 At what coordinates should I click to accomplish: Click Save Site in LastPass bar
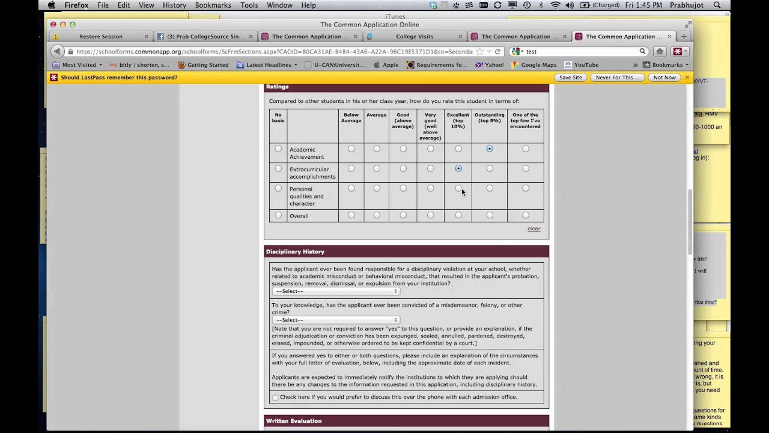[570, 78]
